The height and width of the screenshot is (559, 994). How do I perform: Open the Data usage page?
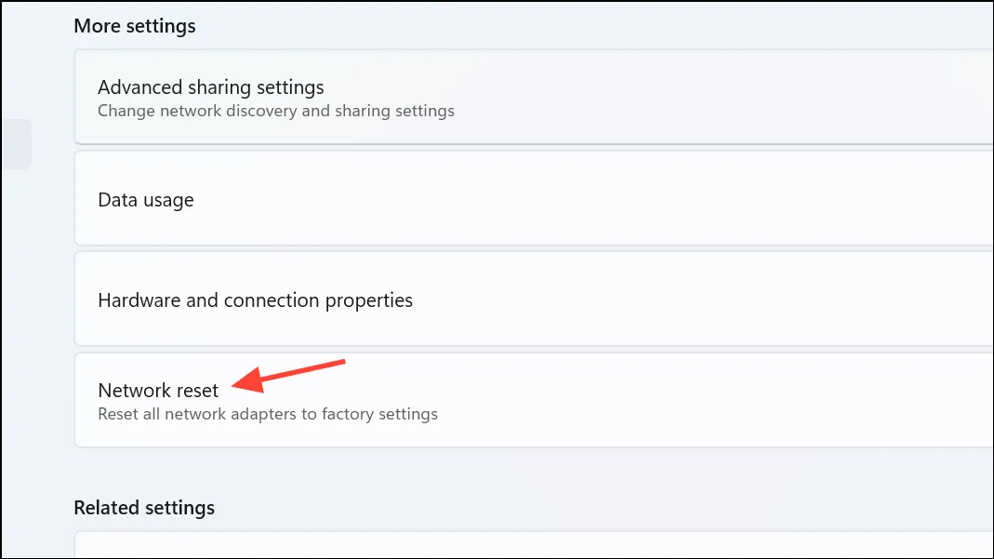pos(534,198)
